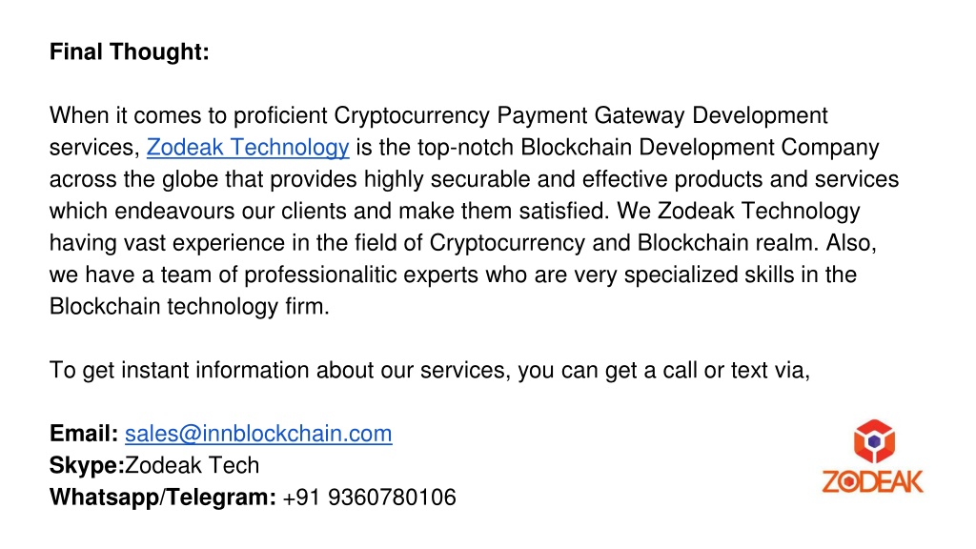The width and height of the screenshot is (976, 549).
Task: Select the Final Thought heading
Action: coord(130,51)
